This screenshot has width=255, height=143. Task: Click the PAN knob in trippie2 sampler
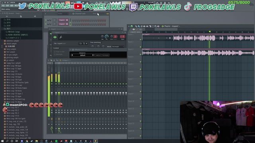[102, 37]
